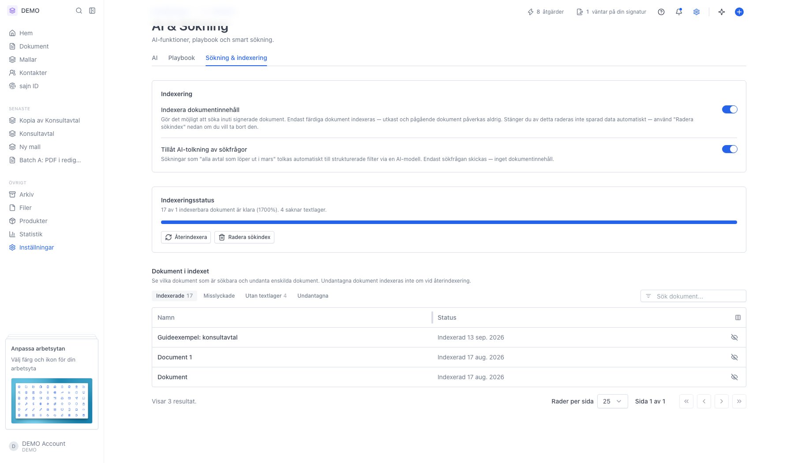Go to next page arrow
The width and height of the screenshot is (794, 463).
coord(722,401)
